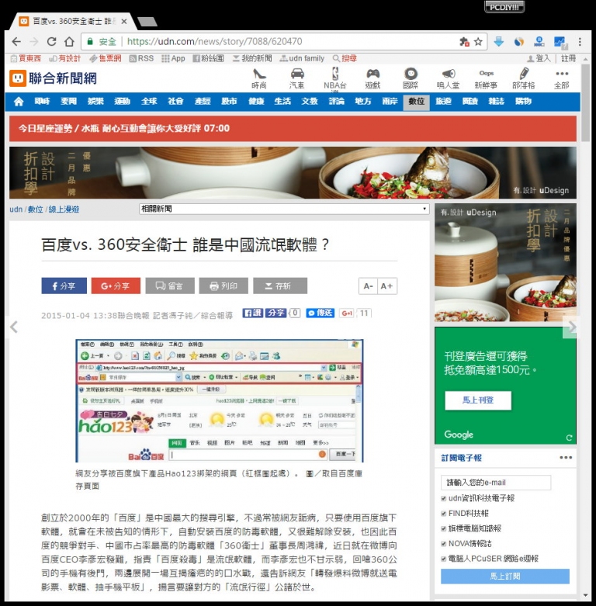Screen dimensions: 596x606
Task: Open the 股市 navigation tab
Action: [x=229, y=101]
